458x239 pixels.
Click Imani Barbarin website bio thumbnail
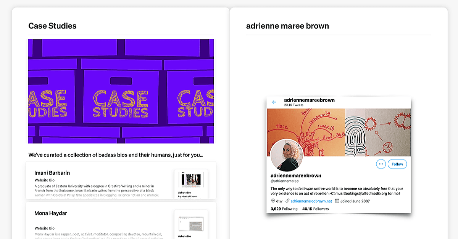coord(191,184)
